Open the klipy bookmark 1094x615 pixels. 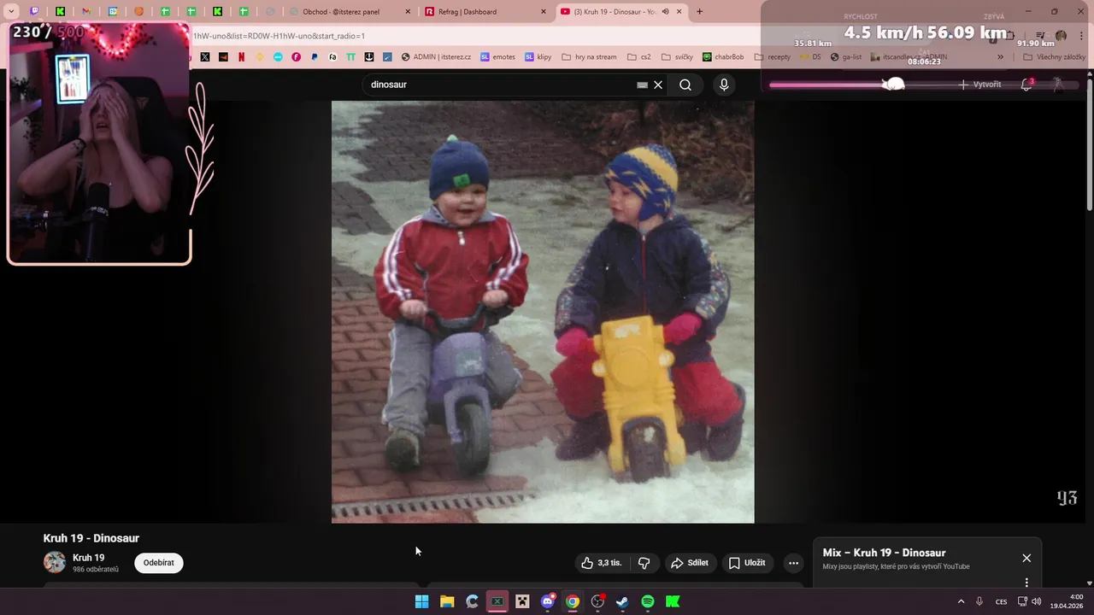point(538,57)
